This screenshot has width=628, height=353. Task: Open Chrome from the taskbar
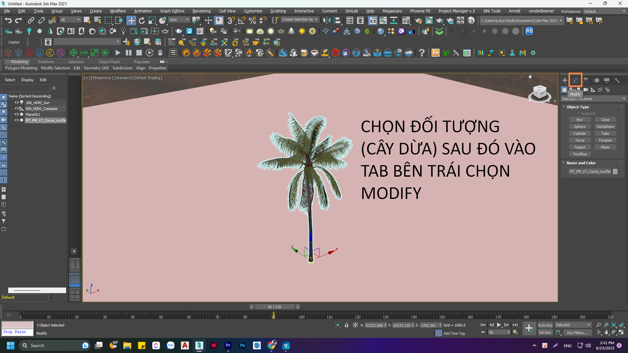271,345
